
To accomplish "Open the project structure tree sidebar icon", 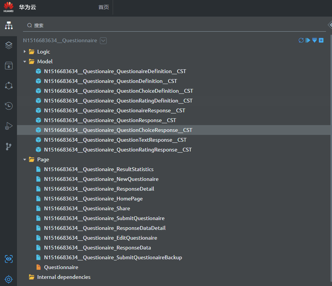I will click(9, 25).
